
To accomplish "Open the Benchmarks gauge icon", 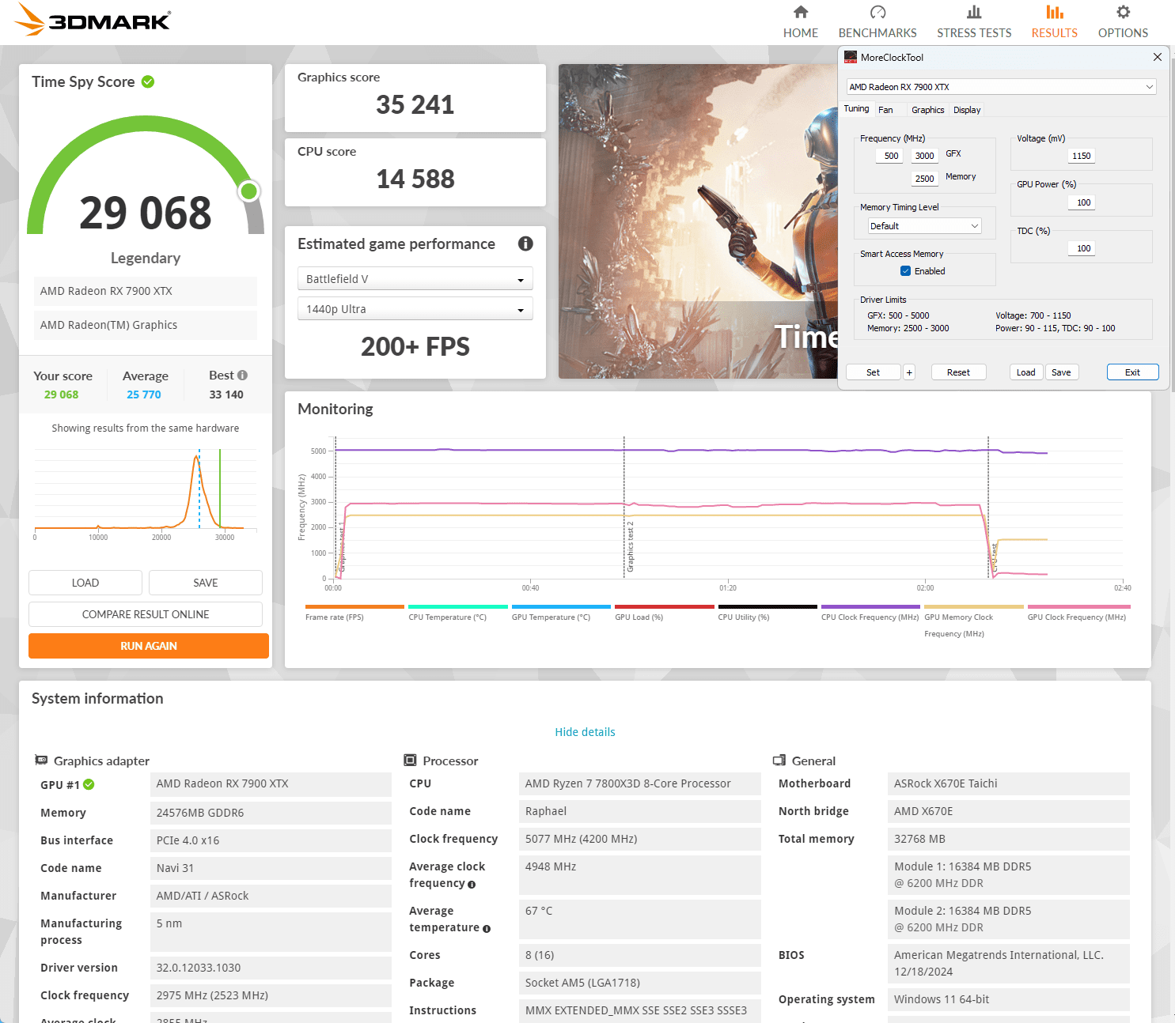I will (x=877, y=12).
